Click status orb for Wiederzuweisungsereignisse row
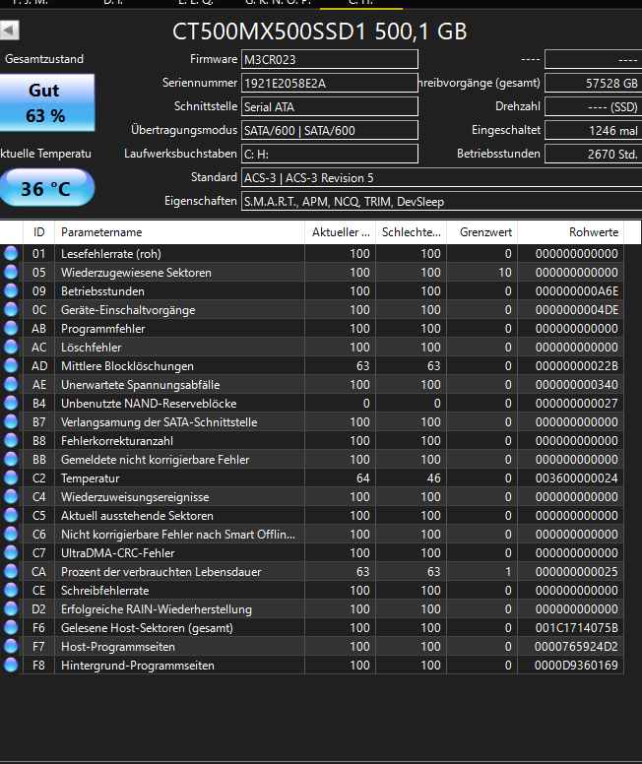 click(11, 496)
